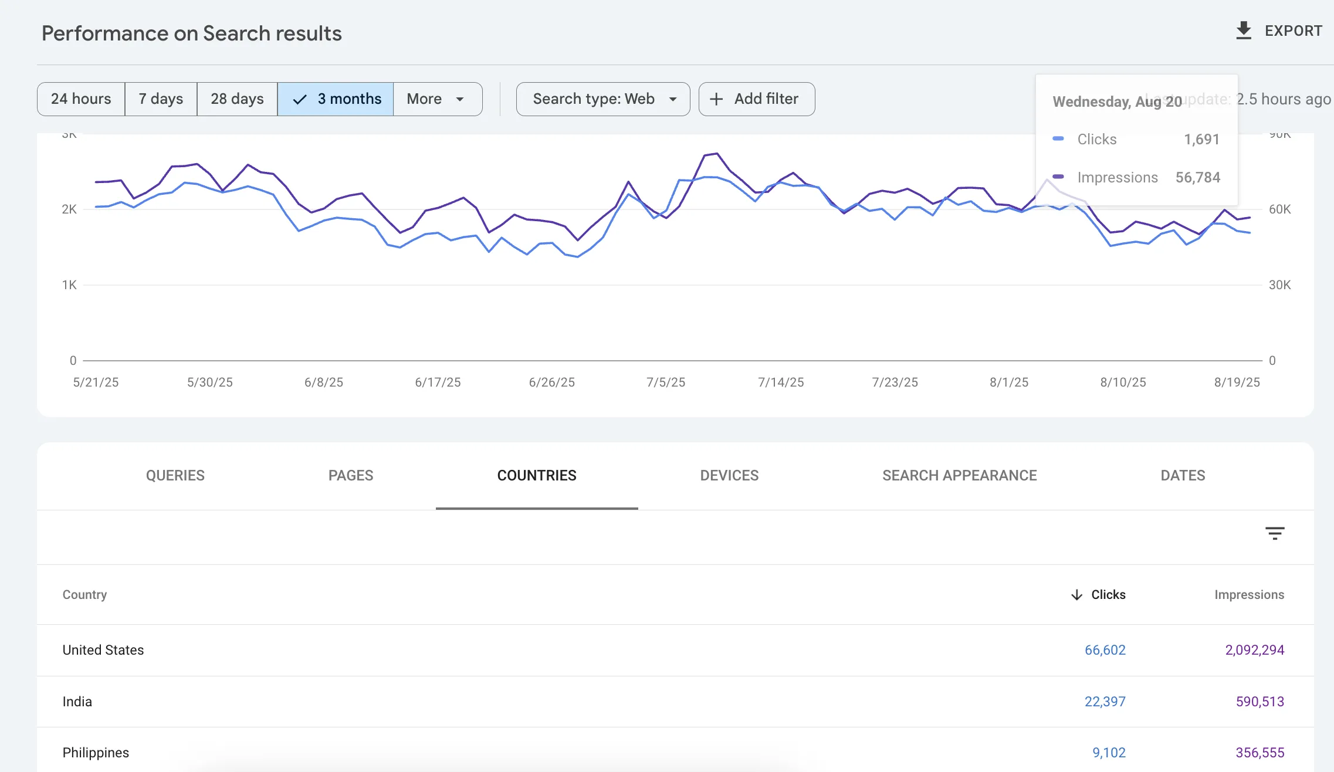Viewport: 1334px width, 772px height.
Task: Select the 7 days date range
Action: [161, 99]
